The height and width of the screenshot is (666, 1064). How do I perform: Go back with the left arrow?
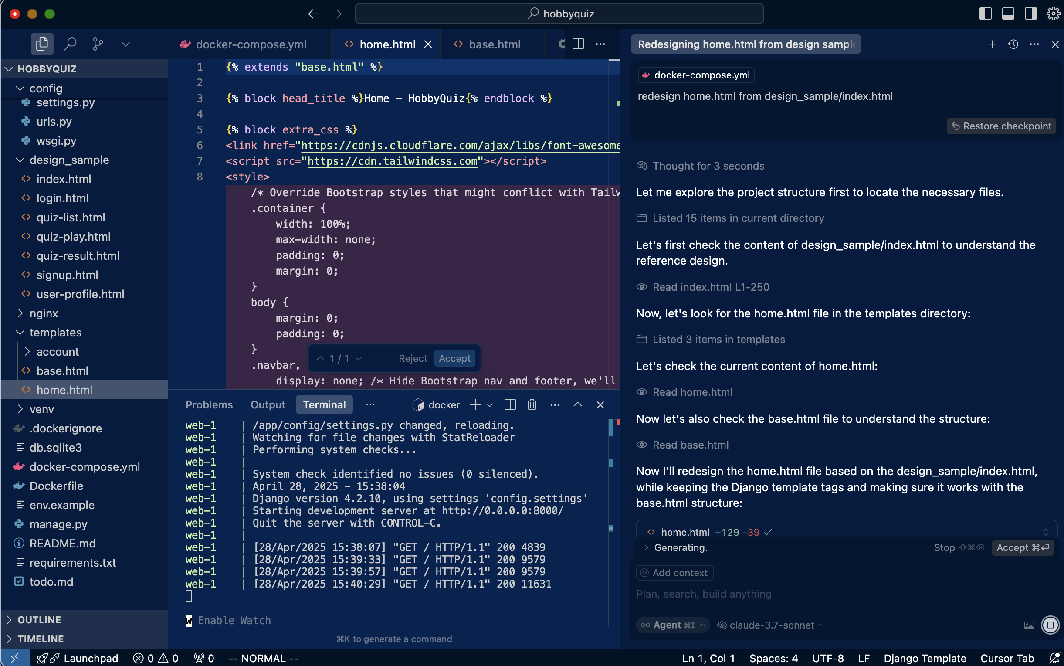pos(313,14)
